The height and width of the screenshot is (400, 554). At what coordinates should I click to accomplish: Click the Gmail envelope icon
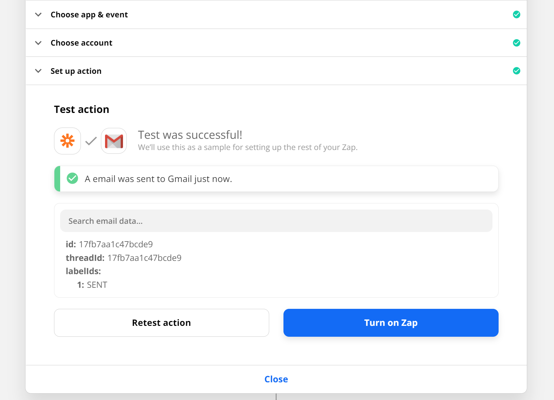coord(114,141)
